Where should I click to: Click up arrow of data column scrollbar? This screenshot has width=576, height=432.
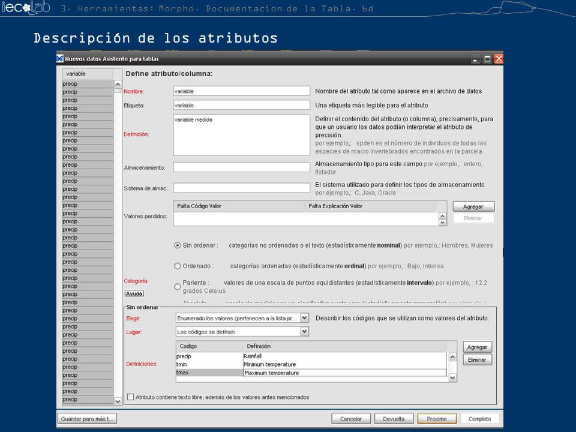click(x=118, y=84)
